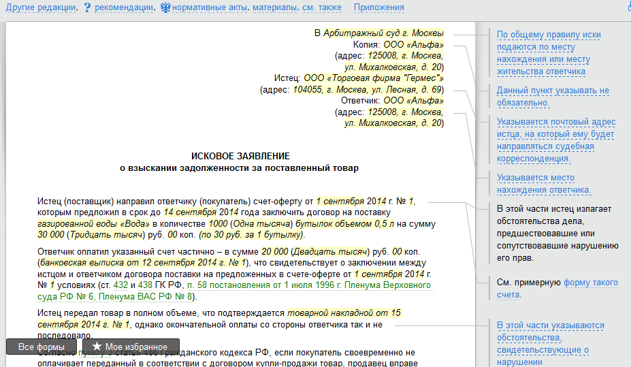The image size is (631, 367).
Task: Click the note «Указывается почтовый адрес истца»
Action: coord(555,140)
